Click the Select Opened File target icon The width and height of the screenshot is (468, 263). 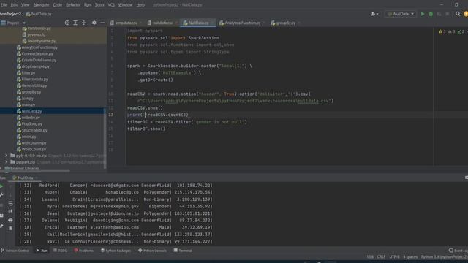[x=67, y=23]
